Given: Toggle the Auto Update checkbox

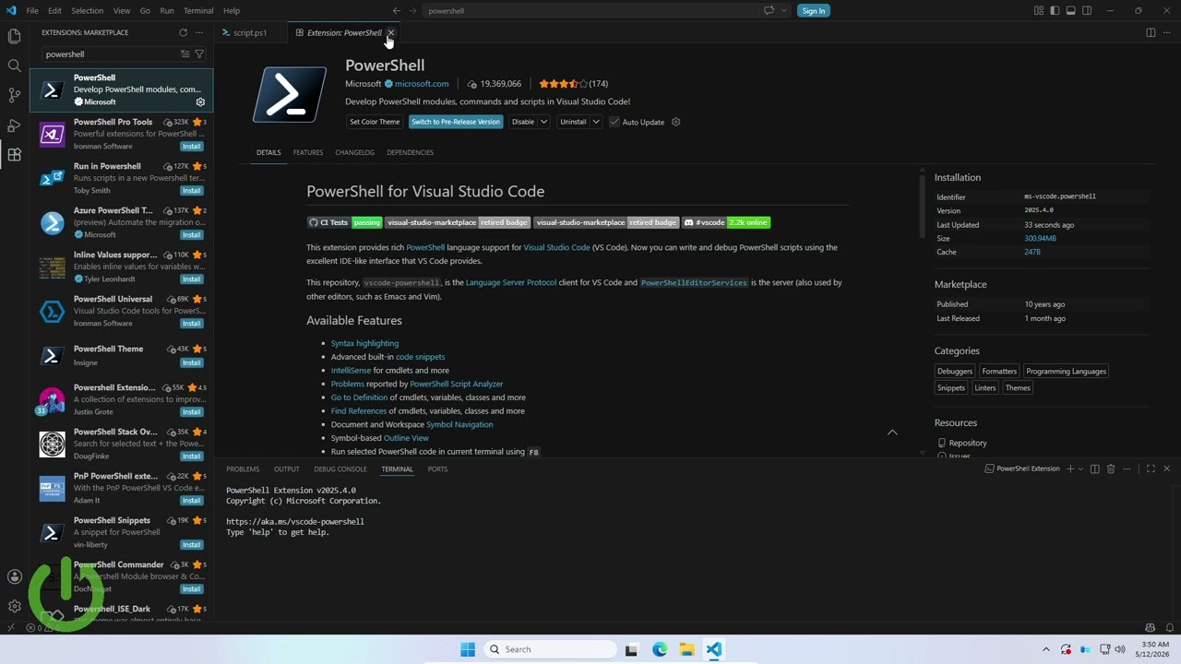Looking at the screenshot, I should 614,122.
